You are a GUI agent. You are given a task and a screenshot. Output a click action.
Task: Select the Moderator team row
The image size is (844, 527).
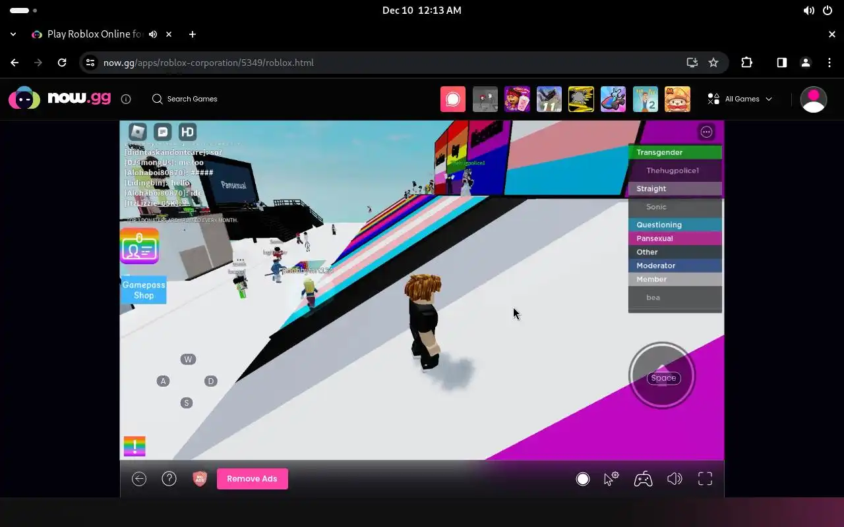click(x=675, y=265)
